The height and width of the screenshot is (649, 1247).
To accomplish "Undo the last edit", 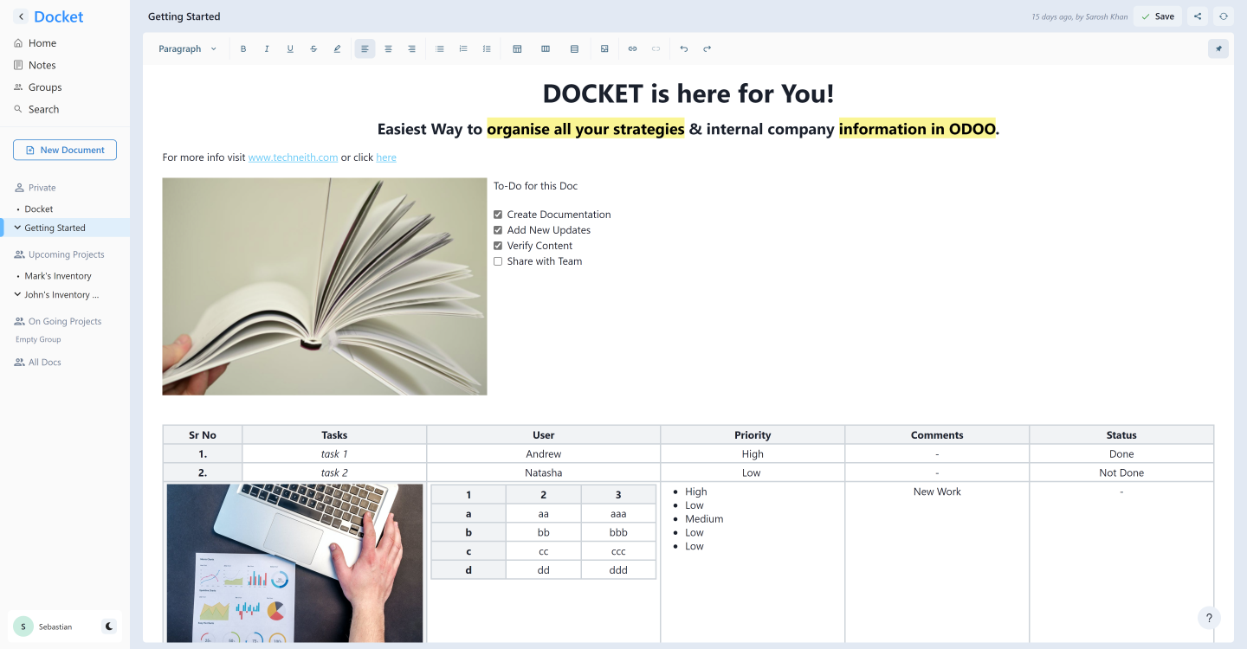I will (x=684, y=48).
